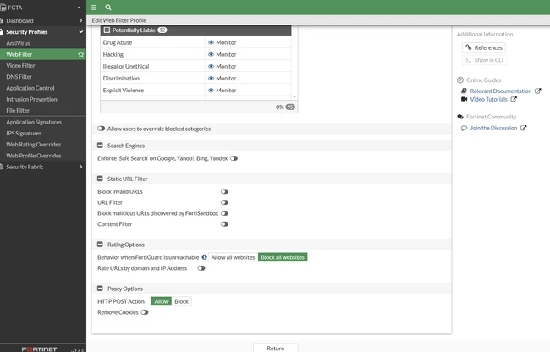Select Block all websites option
Viewport: 550px width, 352px height.
283,257
